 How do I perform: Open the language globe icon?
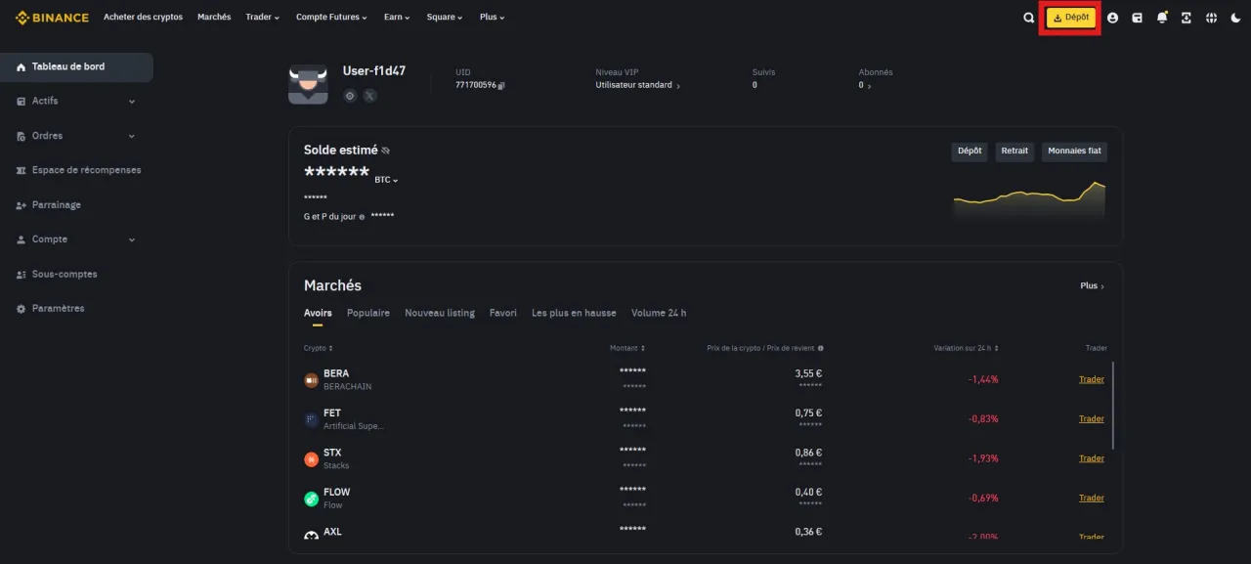point(1210,17)
